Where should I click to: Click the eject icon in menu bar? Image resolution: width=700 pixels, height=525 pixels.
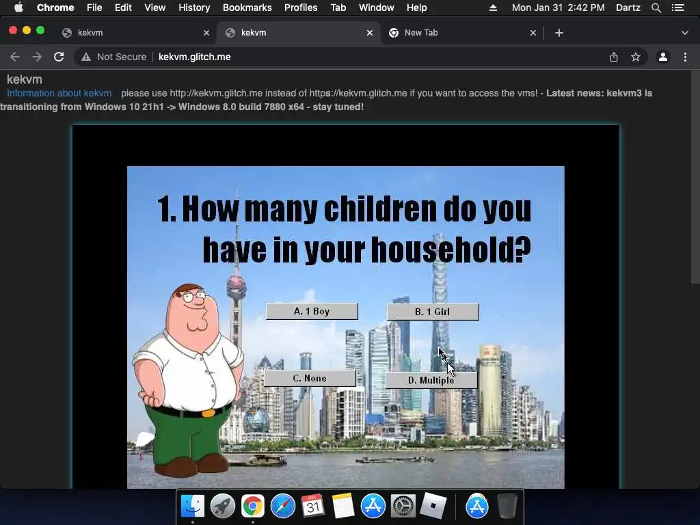(x=493, y=8)
